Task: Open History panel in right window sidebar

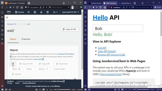Action: click(85, 26)
